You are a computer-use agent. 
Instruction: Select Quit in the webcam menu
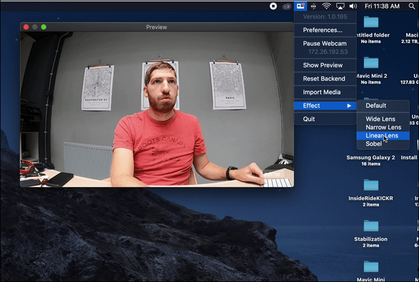[325, 119]
